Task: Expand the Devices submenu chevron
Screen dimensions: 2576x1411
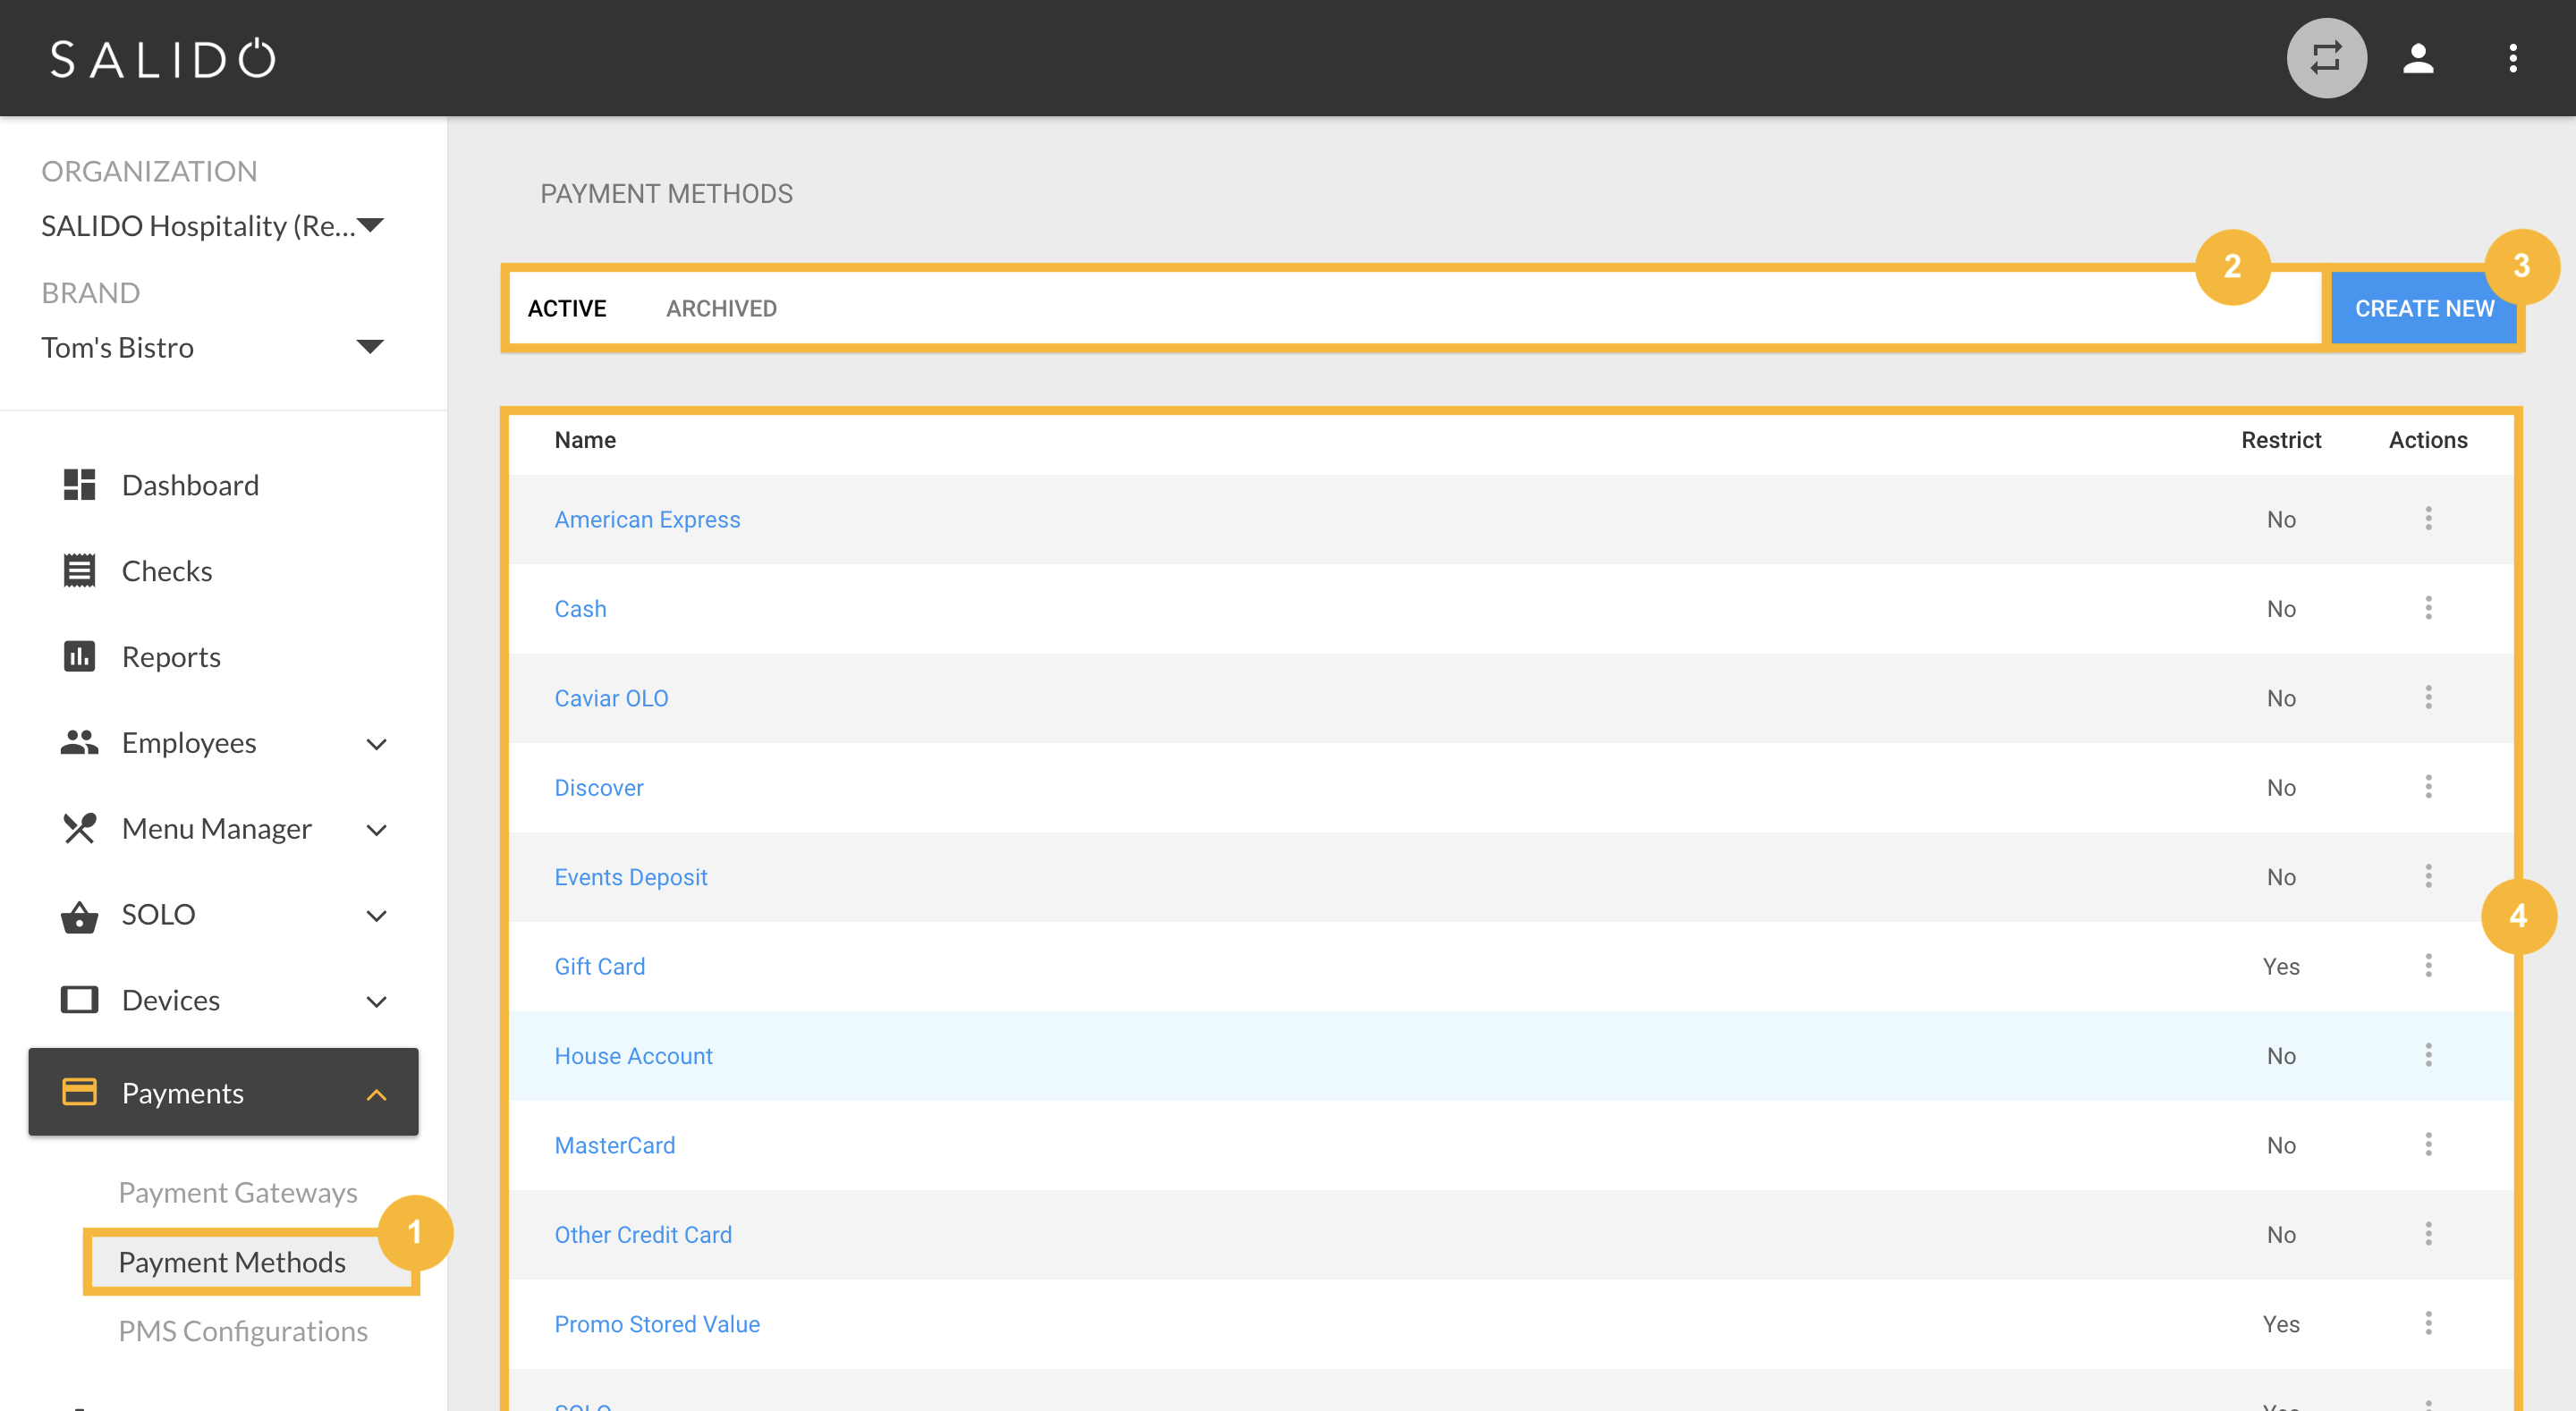Action: [376, 1002]
